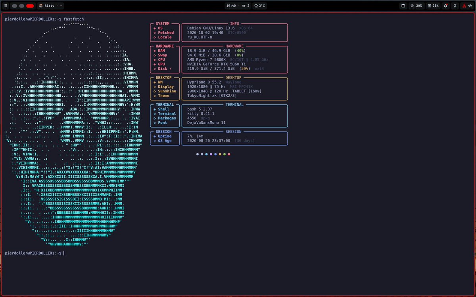Open the weather widget showing 3°C
The width and height of the screenshot is (476, 297).
tap(260, 6)
